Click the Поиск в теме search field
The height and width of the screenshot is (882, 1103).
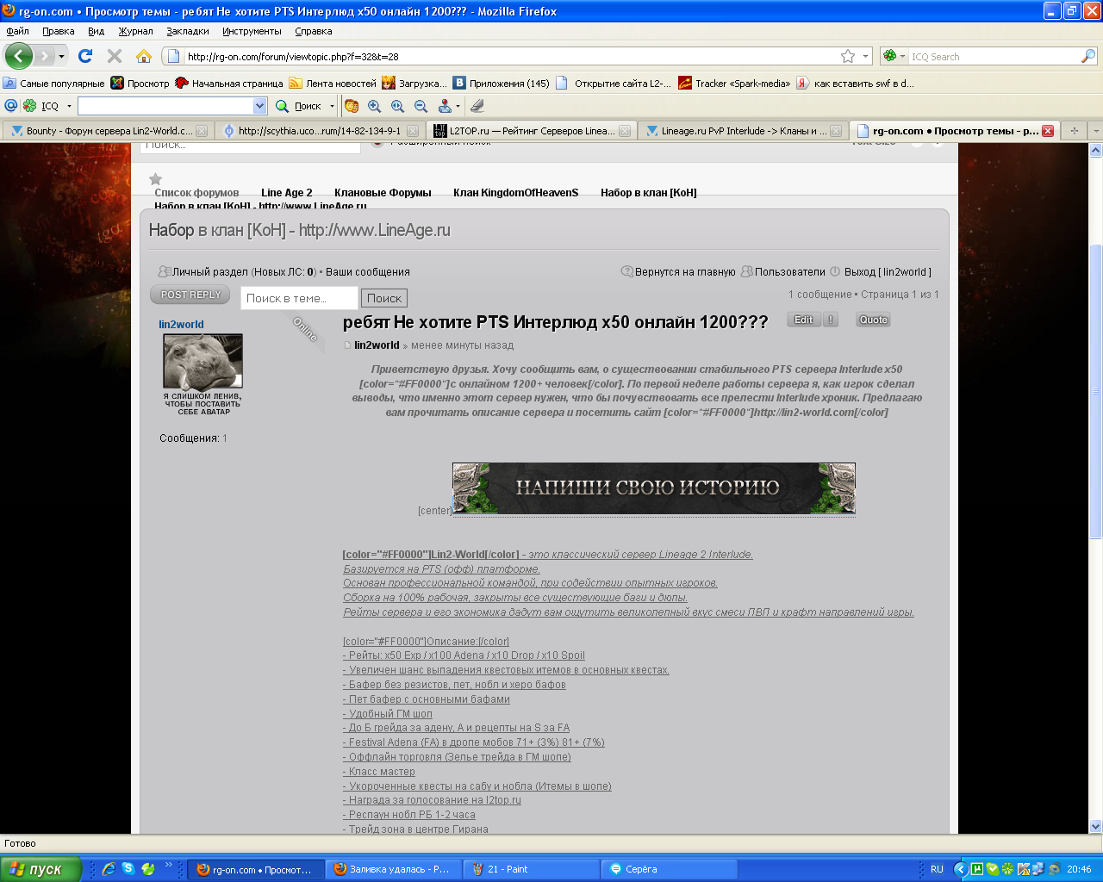pyautogui.click(x=299, y=298)
